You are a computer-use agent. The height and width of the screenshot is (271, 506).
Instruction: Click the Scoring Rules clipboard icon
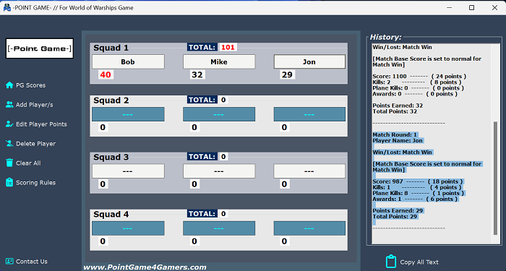coord(9,182)
